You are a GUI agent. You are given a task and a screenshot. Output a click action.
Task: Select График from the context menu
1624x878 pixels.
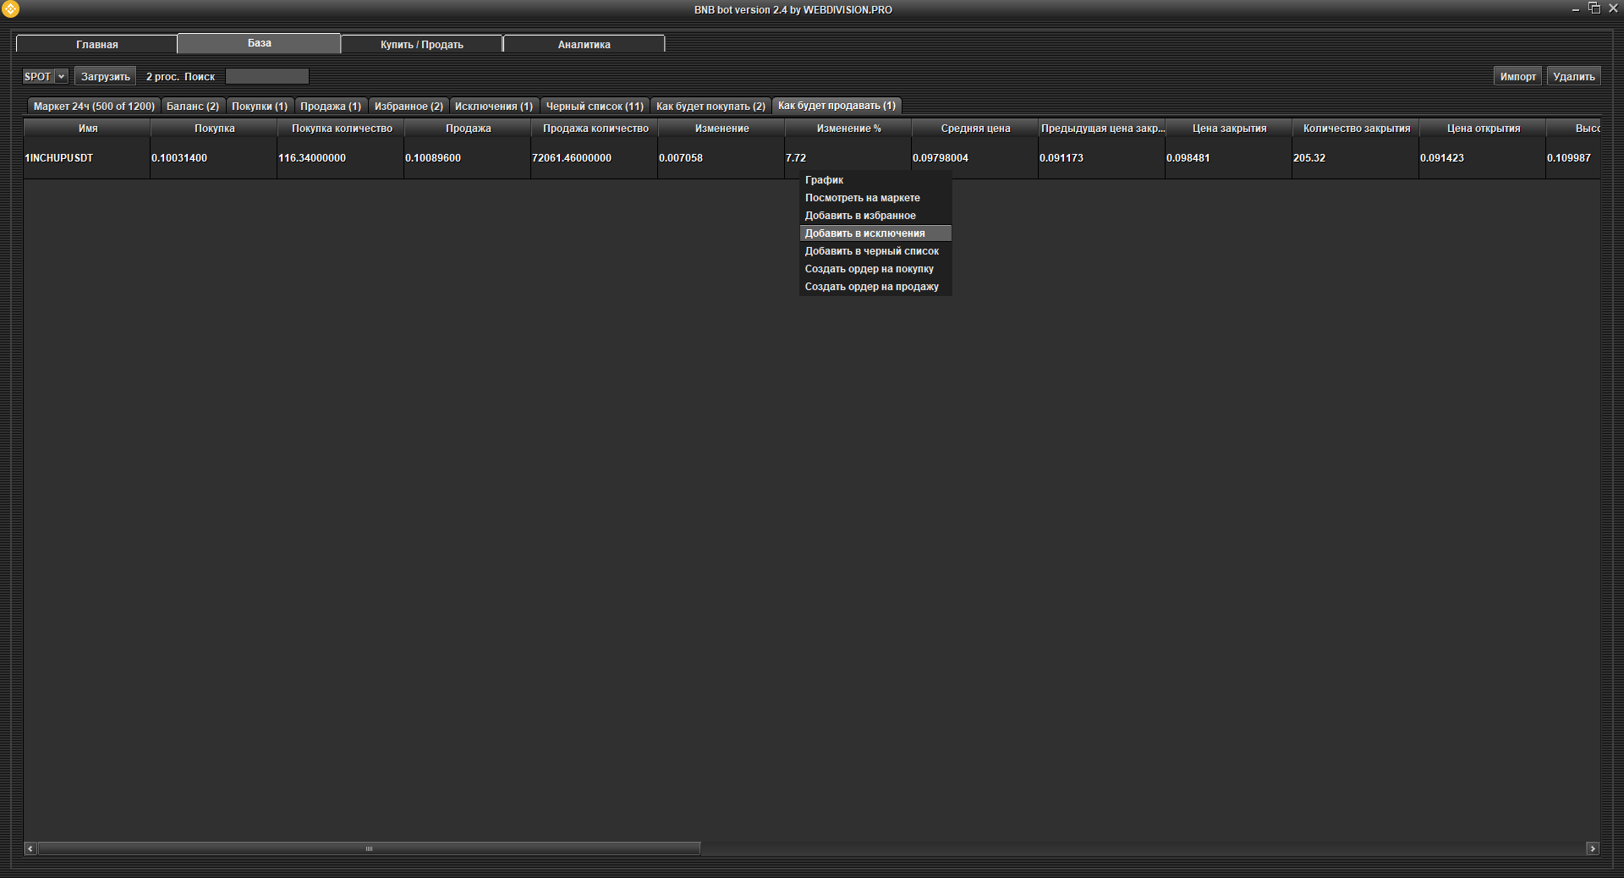824,180
